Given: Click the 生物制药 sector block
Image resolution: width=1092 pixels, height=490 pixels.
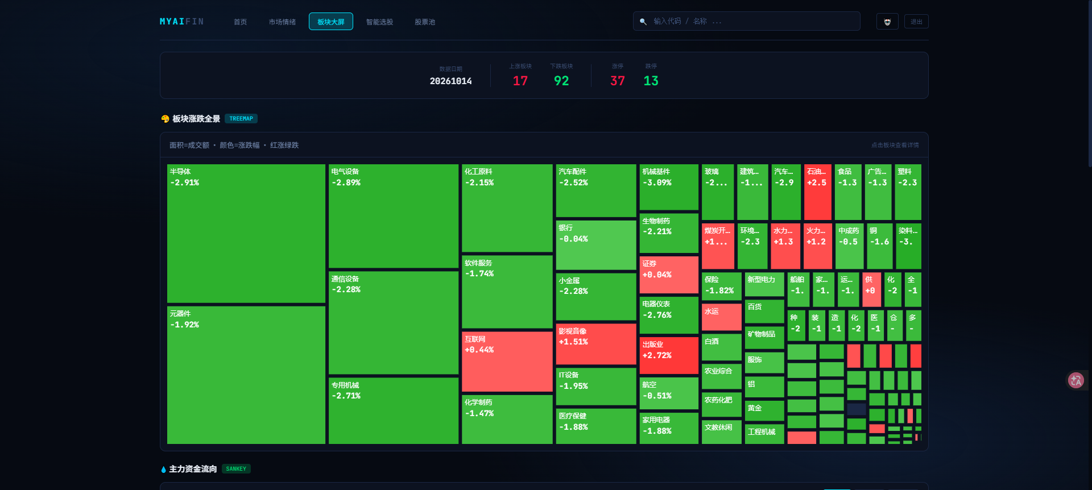Looking at the screenshot, I should [x=669, y=233].
